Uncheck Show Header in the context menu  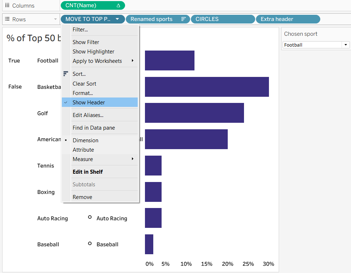click(x=89, y=103)
